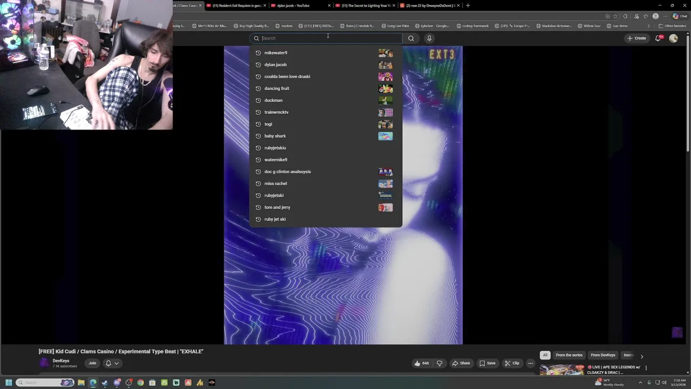Select suggestion coulda been love druski

tap(326, 77)
